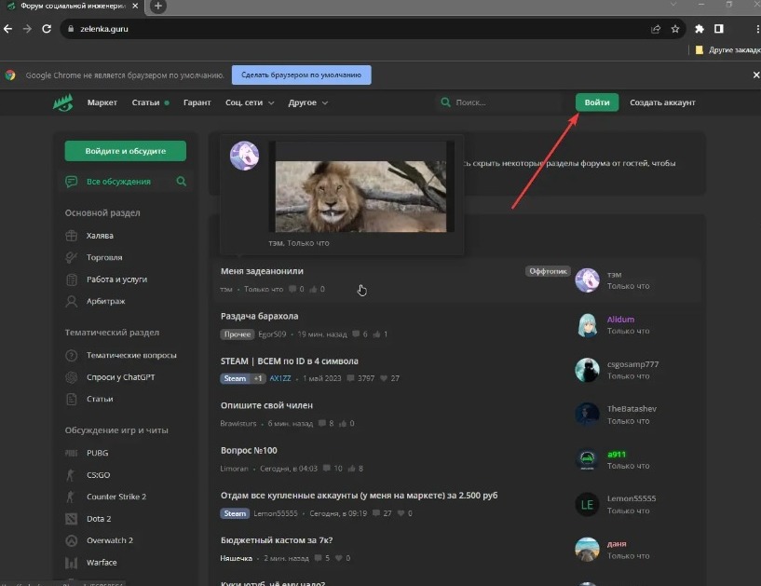
Task: Click the magnifier icon beside Все обсуждения
Action: pyautogui.click(x=182, y=182)
